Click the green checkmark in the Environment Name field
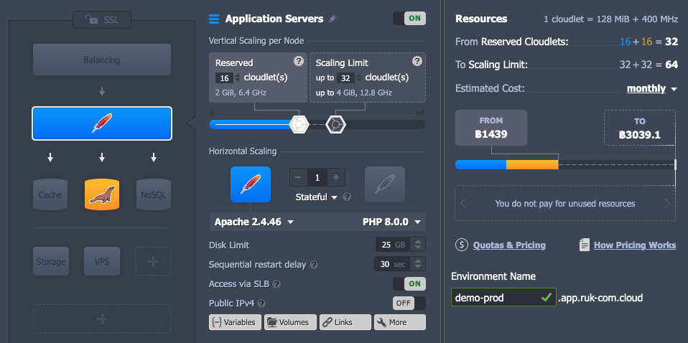Screen dimensions: 688x343 pyautogui.click(x=547, y=297)
